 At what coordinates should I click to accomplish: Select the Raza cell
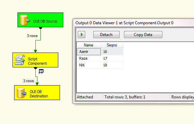click(89, 58)
